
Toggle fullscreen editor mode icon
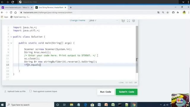click(128, 21)
